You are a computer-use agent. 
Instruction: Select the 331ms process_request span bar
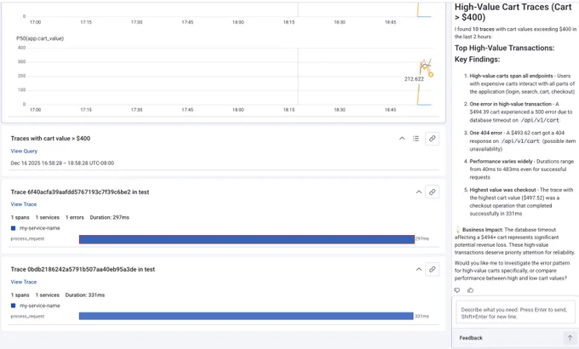(246, 316)
